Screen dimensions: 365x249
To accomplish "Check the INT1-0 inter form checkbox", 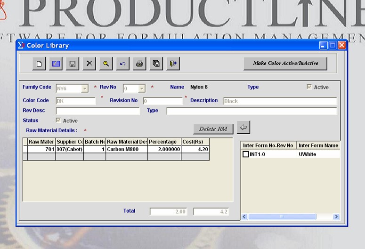I will [245, 154].
